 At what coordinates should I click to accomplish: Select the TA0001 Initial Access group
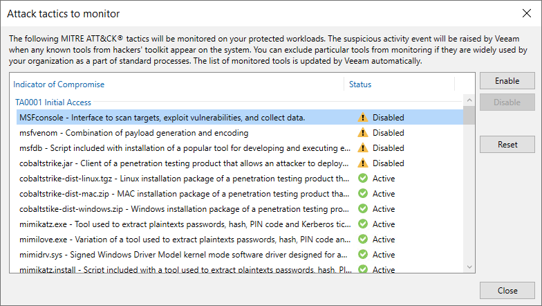(x=55, y=102)
